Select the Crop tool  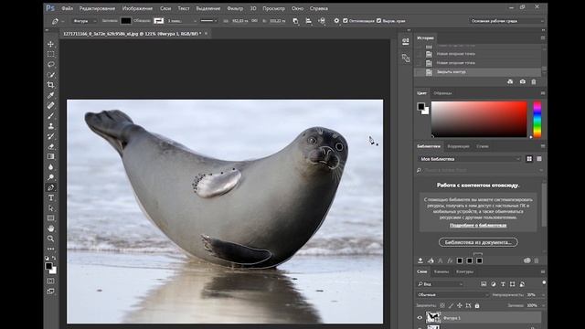point(51,85)
